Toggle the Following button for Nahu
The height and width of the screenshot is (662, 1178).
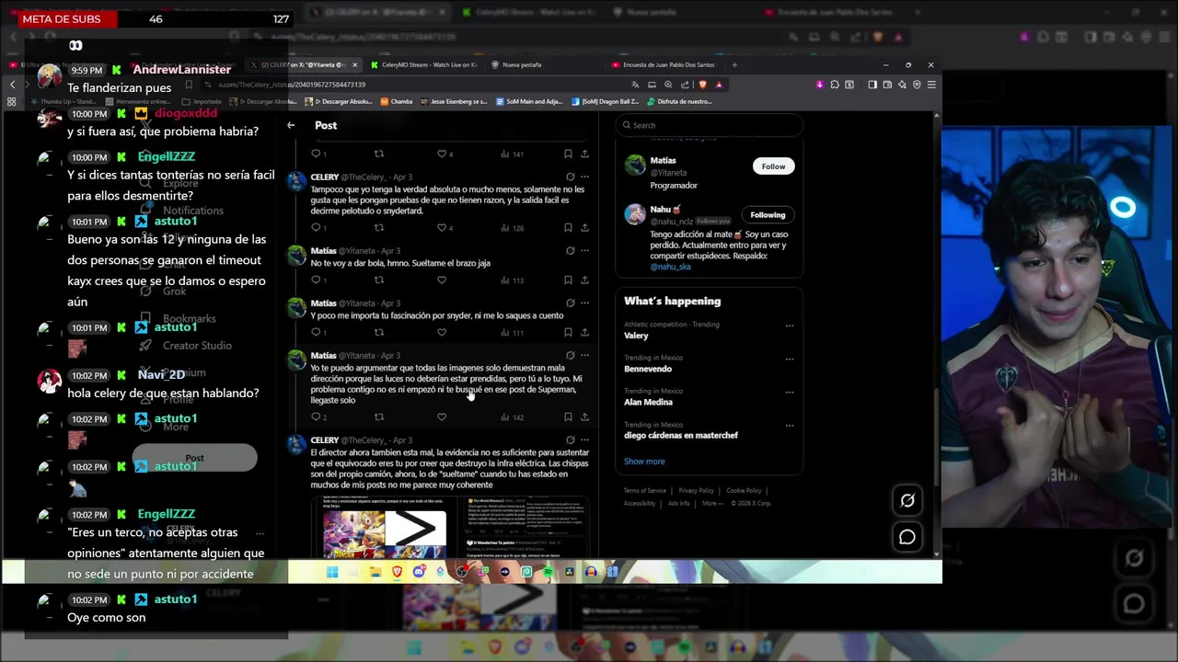(768, 214)
